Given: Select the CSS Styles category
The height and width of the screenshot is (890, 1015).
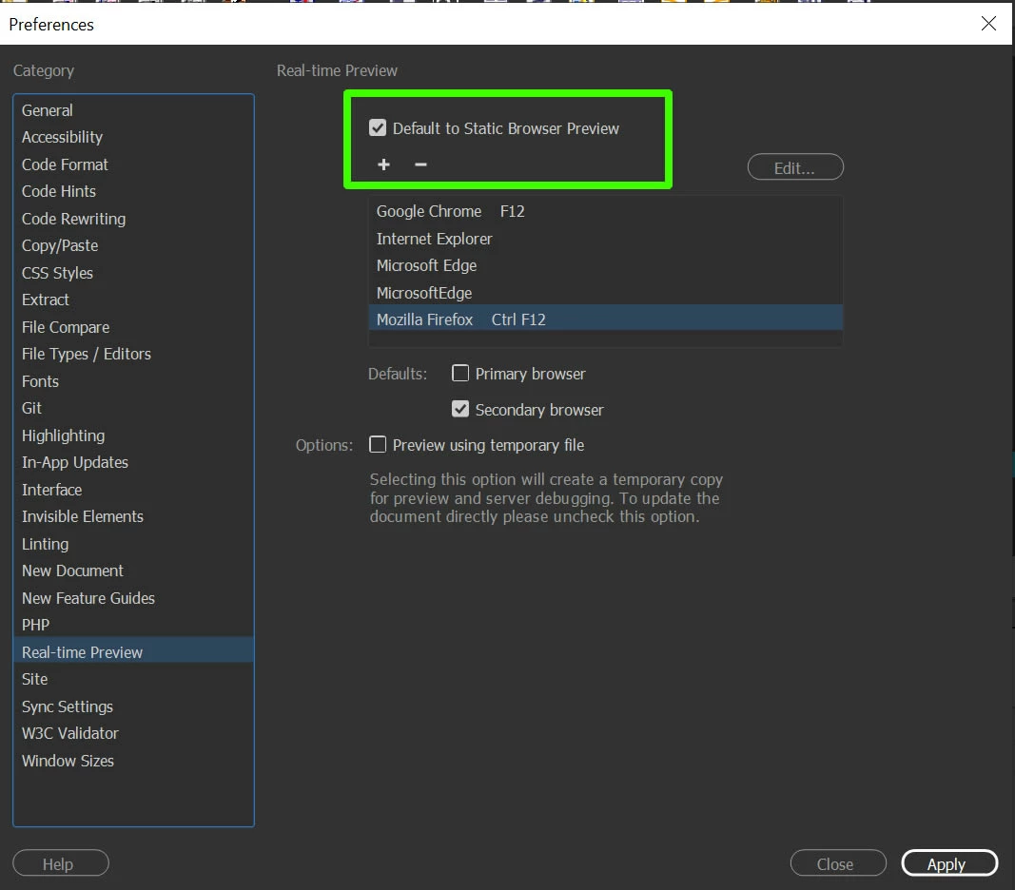Looking at the screenshot, I should pos(133,273).
